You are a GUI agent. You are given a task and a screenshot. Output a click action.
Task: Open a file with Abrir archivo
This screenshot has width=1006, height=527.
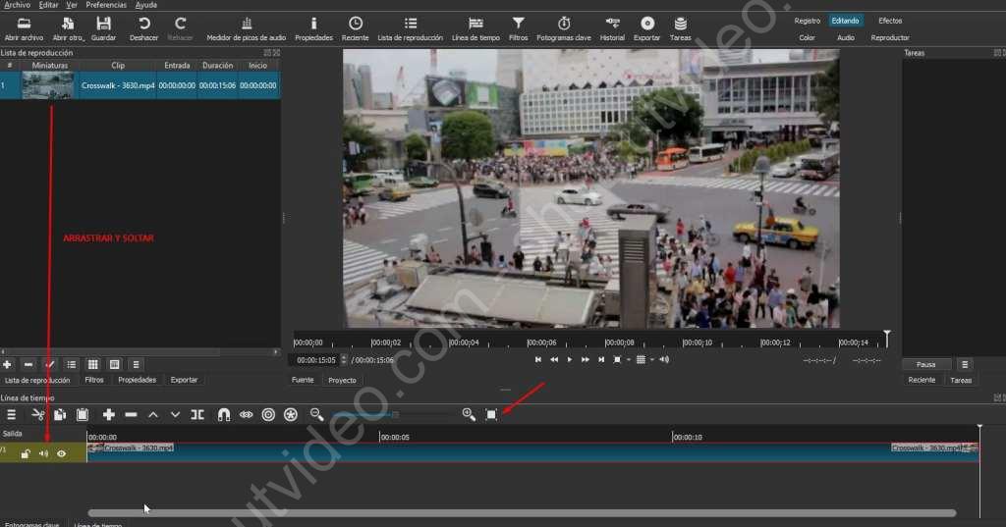pyautogui.click(x=24, y=28)
